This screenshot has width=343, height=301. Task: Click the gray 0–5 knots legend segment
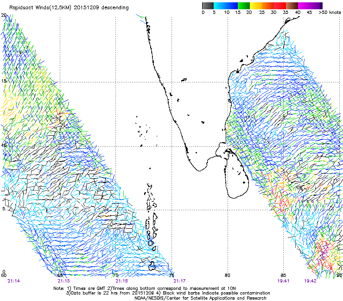[x=208, y=6]
